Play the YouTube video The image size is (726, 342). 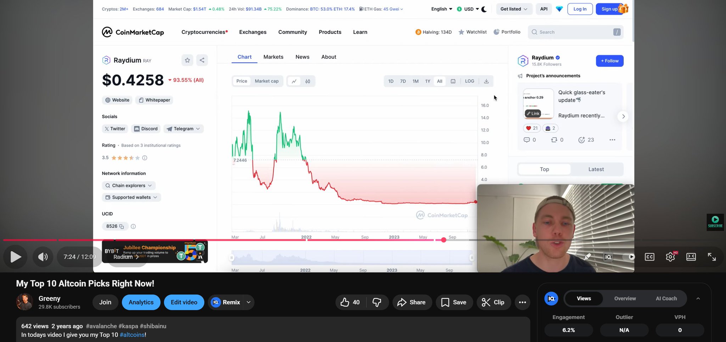[x=16, y=257]
